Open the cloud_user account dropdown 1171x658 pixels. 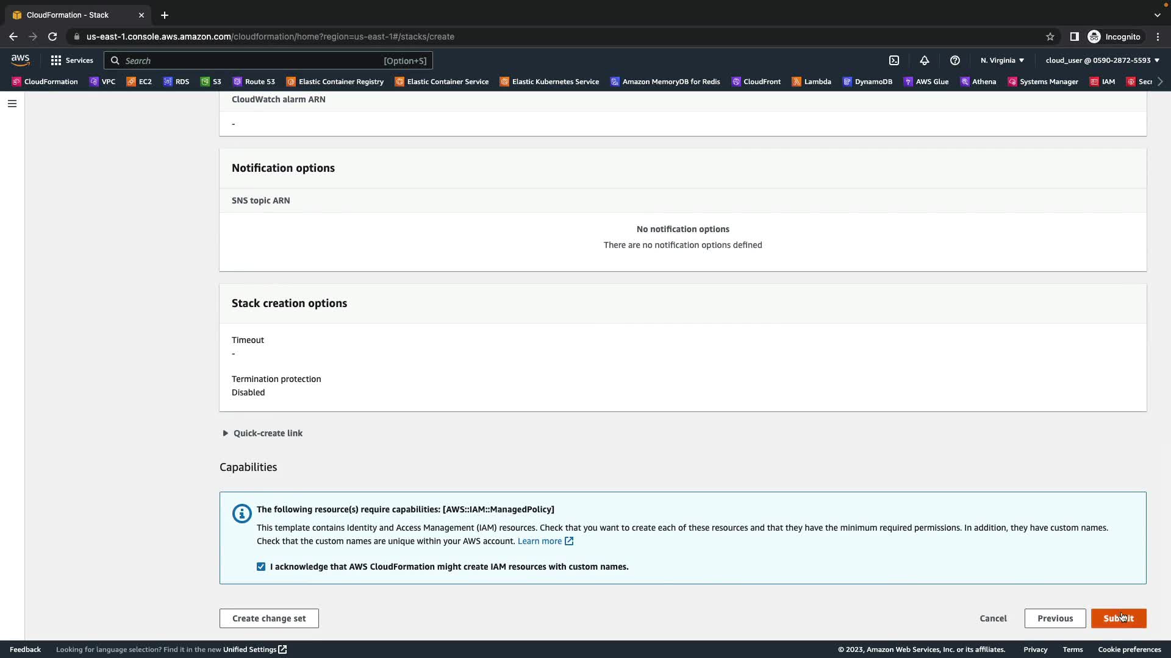pos(1102,60)
